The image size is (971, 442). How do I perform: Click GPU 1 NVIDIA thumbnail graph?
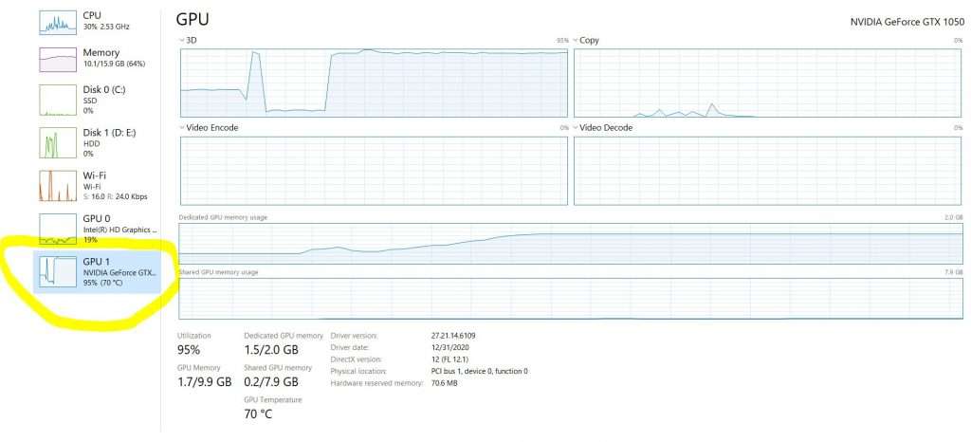pos(58,272)
